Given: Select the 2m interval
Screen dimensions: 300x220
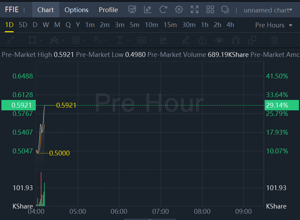Looking at the screenshot, I should pyautogui.click(x=105, y=25).
